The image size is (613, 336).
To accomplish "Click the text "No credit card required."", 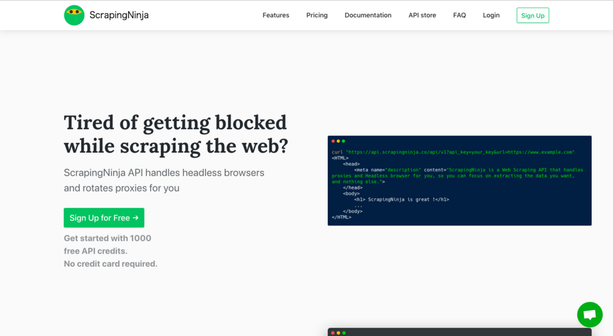I will (x=111, y=264).
